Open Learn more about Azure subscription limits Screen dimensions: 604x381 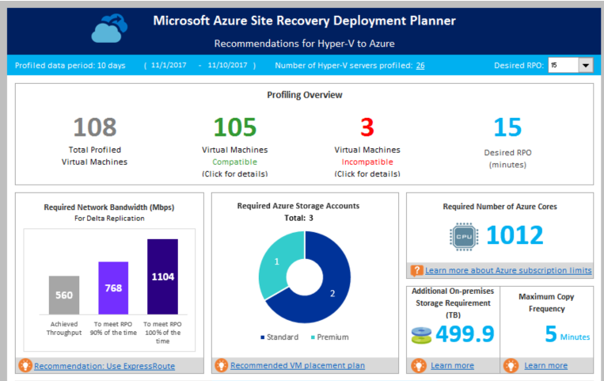tap(508, 270)
